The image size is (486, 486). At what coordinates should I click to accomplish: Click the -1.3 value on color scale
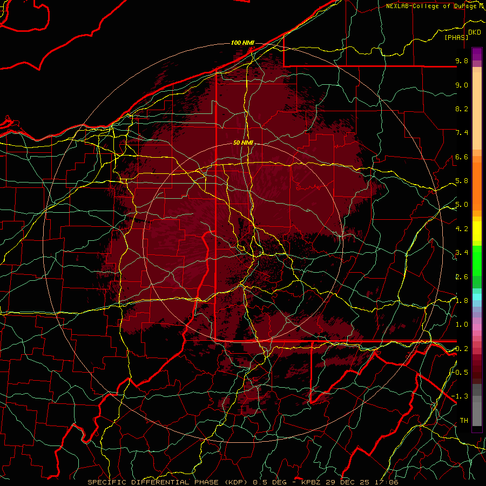tap(460, 396)
